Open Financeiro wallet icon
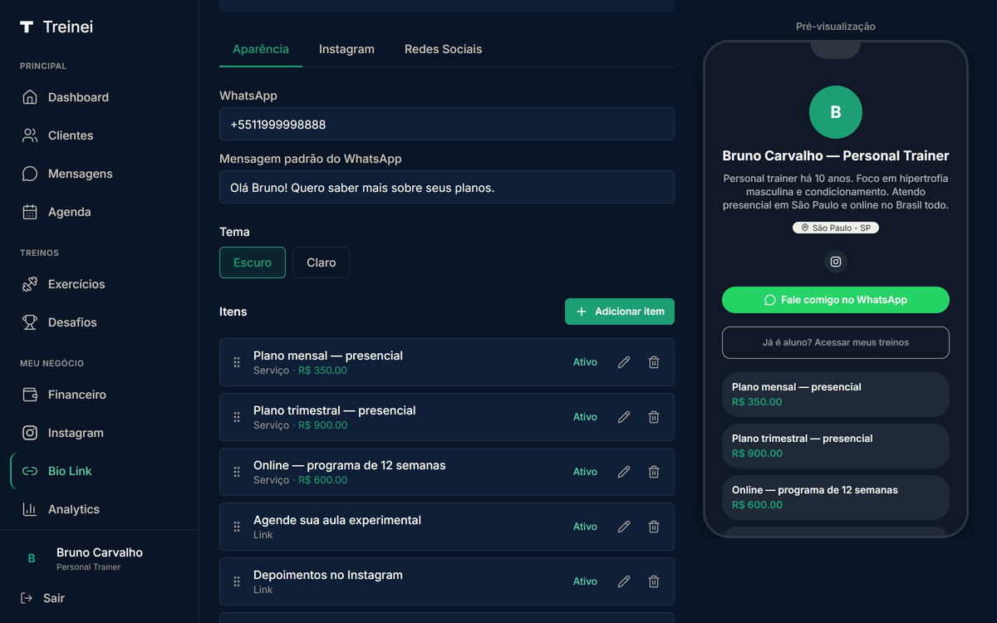The height and width of the screenshot is (623, 997). point(30,395)
